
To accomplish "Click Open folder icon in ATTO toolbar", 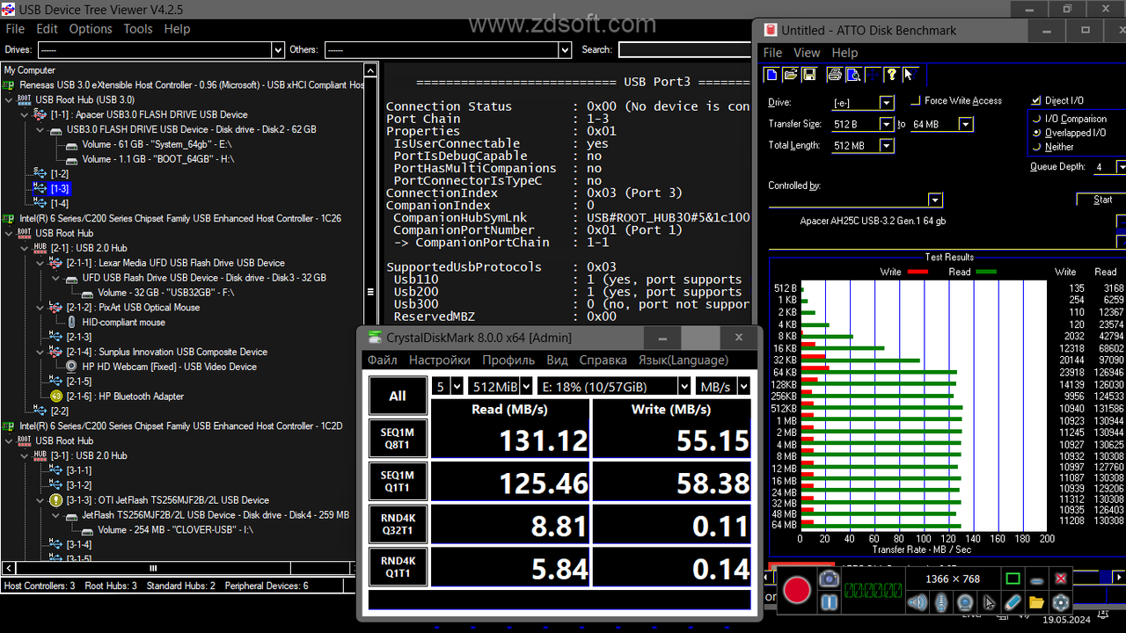I will pos(790,75).
